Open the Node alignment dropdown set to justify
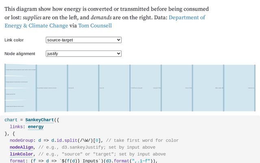 (84, 53)
